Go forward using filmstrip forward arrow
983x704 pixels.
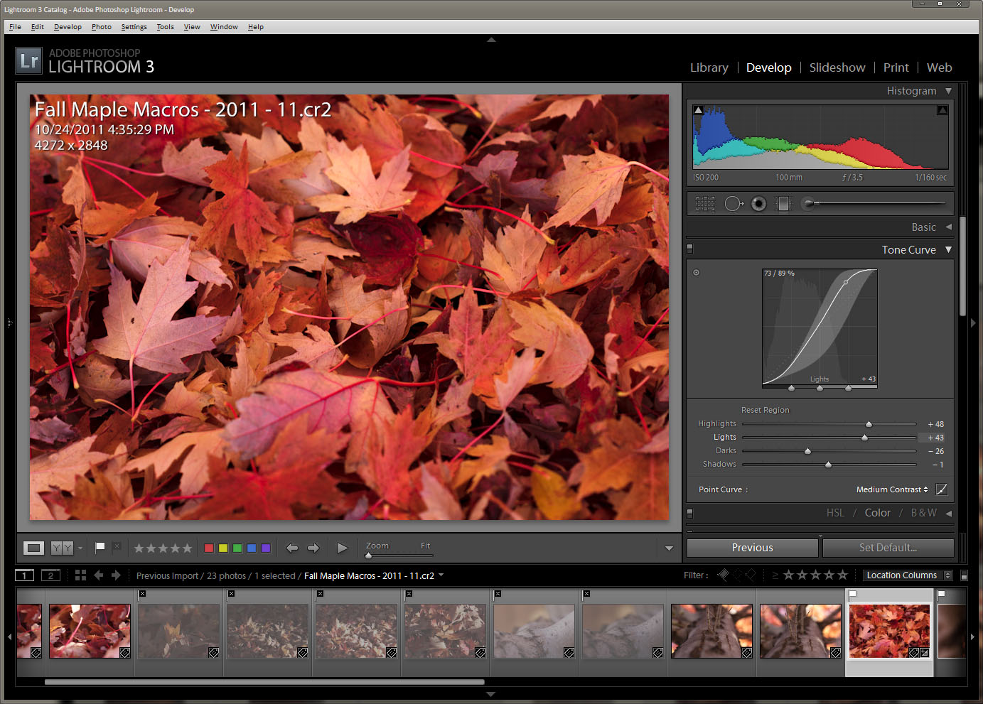tap(116, 575)
